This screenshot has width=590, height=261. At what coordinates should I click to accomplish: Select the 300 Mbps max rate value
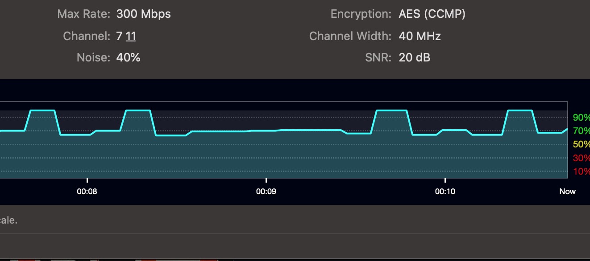tap(144, 14)
